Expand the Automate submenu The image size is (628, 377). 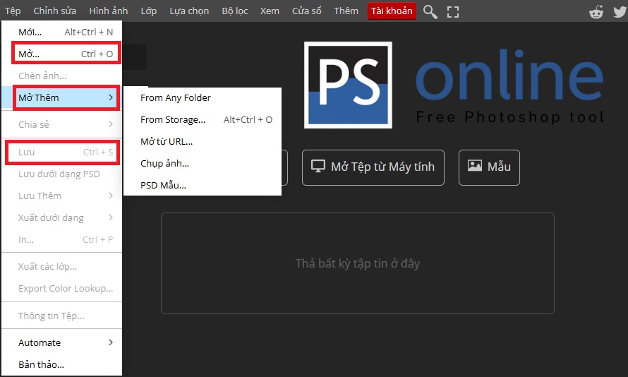click(x=61, y=342)
